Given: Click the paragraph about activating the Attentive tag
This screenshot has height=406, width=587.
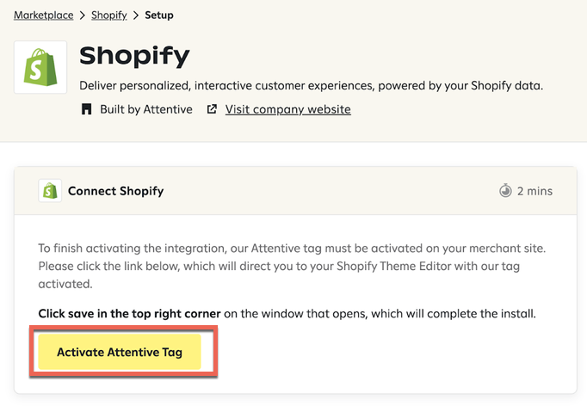Looking at the screenshot, I should tap(293, 266).
